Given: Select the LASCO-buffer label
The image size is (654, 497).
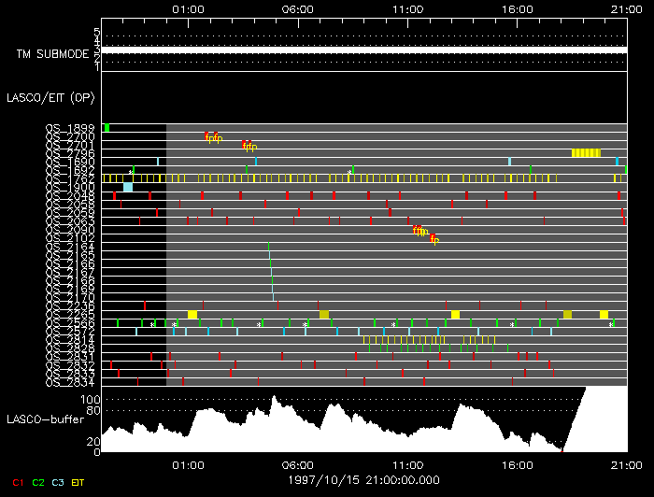Looking at the screenshot, I should click(x=44, y=420).
